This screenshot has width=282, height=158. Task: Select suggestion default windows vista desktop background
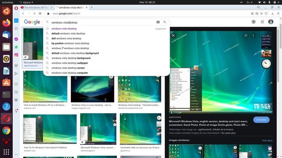pos(75,53)
